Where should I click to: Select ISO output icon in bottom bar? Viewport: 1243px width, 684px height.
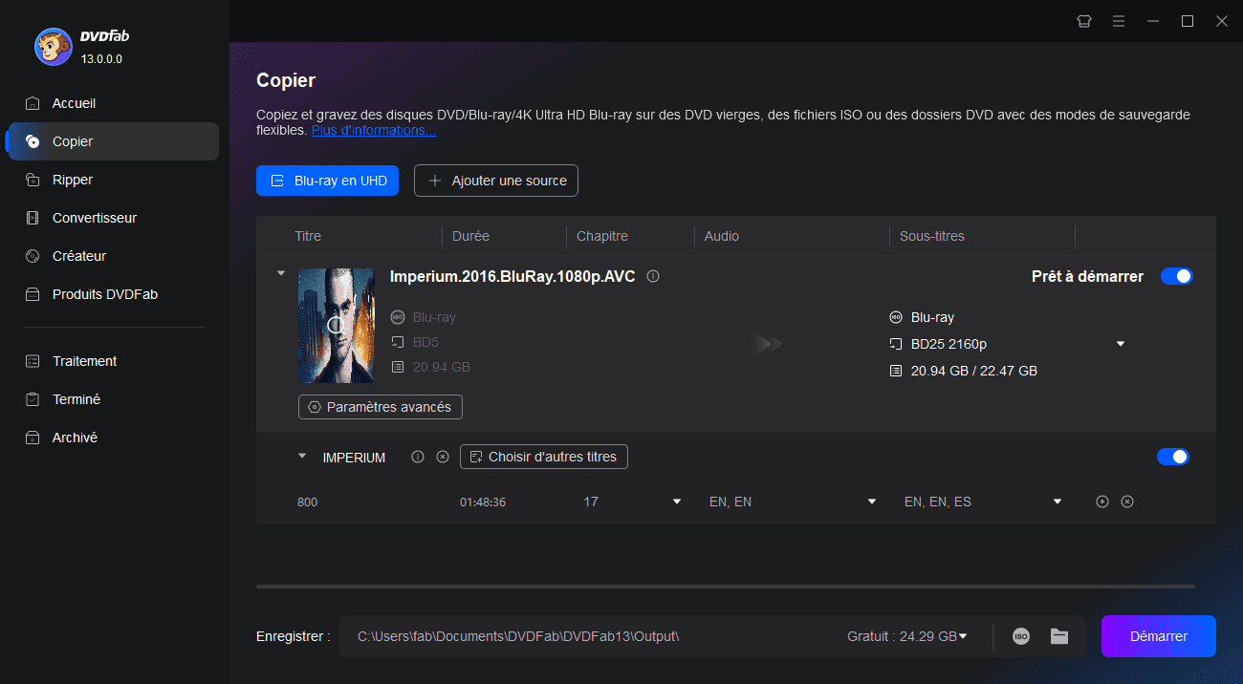pos(1021,636)
